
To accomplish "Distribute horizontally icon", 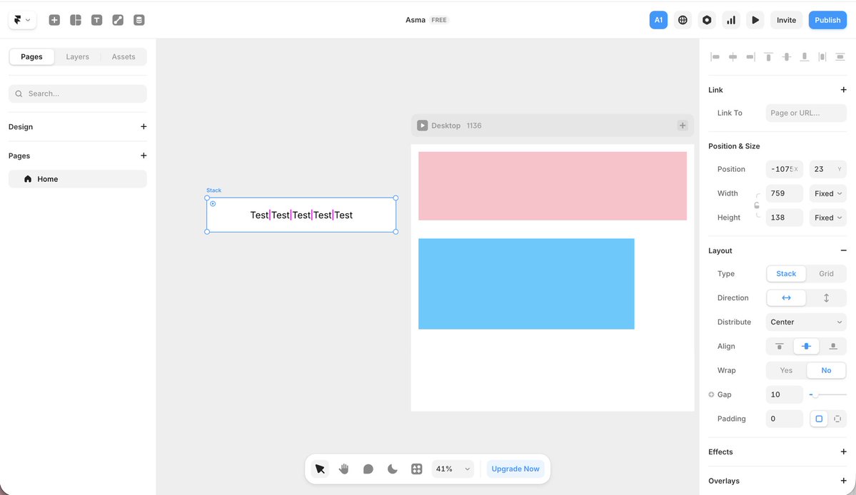I will click(822, 56).
